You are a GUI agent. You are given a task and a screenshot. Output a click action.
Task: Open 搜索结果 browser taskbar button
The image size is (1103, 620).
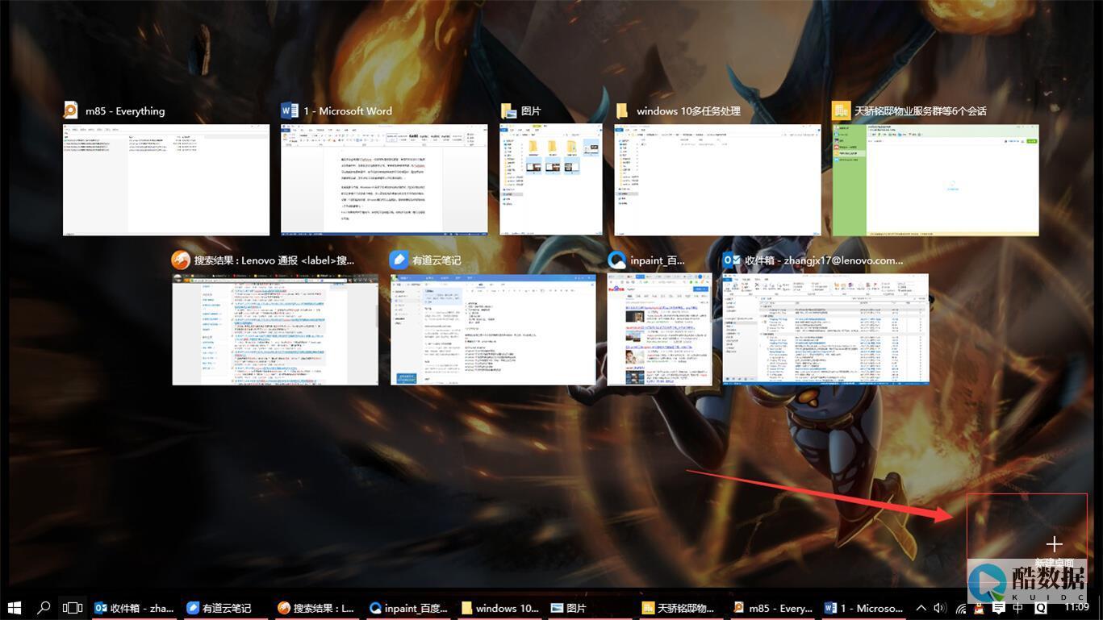point(317,608)
